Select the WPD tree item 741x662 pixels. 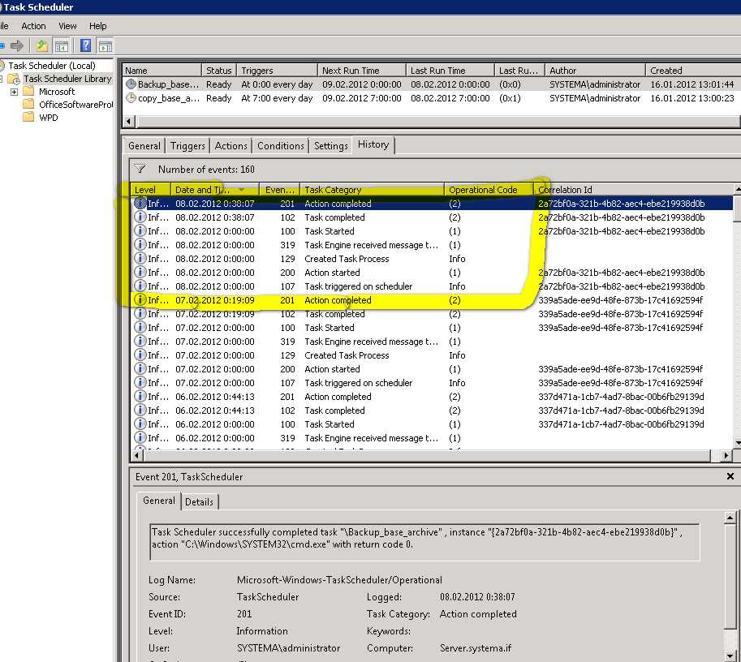(49, 117)
